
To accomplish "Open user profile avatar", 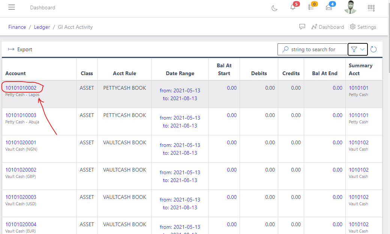I will (x=350, y=7).
